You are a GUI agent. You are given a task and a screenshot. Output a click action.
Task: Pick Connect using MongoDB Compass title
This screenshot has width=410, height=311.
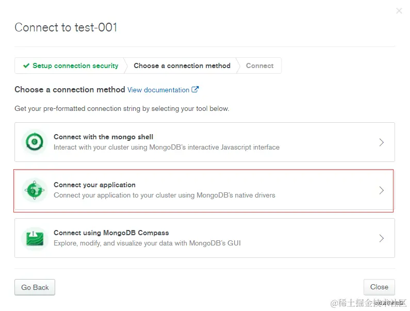(111, 233)
